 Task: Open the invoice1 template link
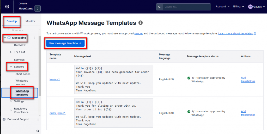click(54, 80)
